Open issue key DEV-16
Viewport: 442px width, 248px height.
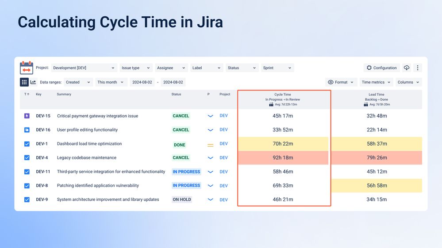click(x=43, y=130)
